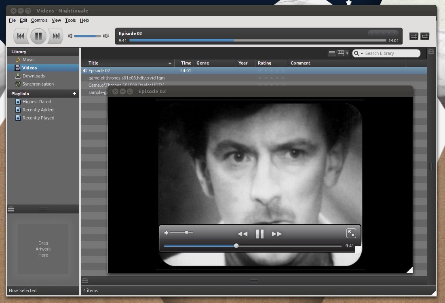Adjust the video overlay volume slider
The width and height of the screenshot is (445, 303).
coord(181,232)
